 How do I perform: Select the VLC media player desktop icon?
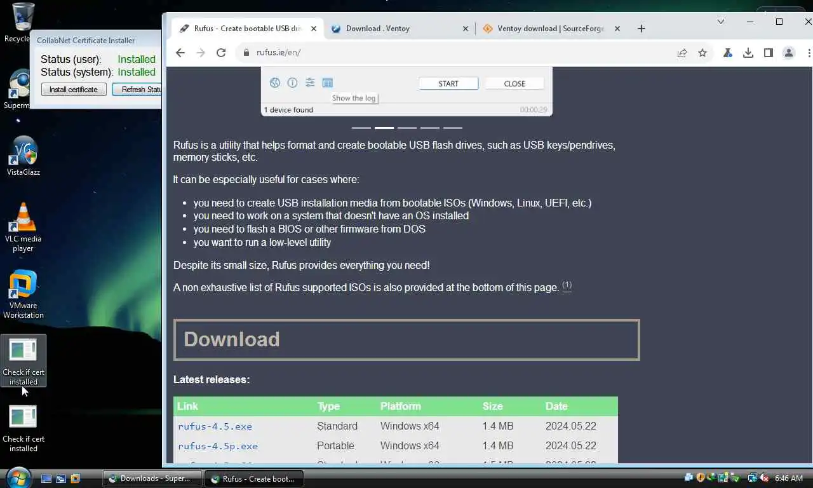pyautogui.click(x=24, y=227)
